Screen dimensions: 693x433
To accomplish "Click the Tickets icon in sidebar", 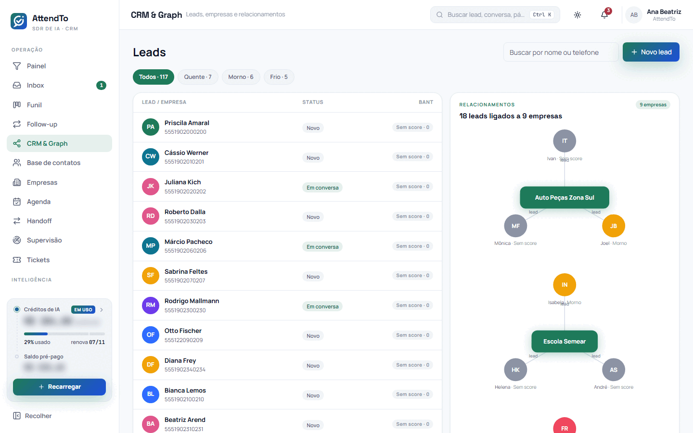I will 17,260.
